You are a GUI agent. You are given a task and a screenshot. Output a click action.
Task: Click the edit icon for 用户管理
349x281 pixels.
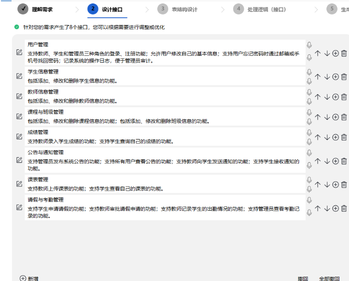(x=19, y=52)
